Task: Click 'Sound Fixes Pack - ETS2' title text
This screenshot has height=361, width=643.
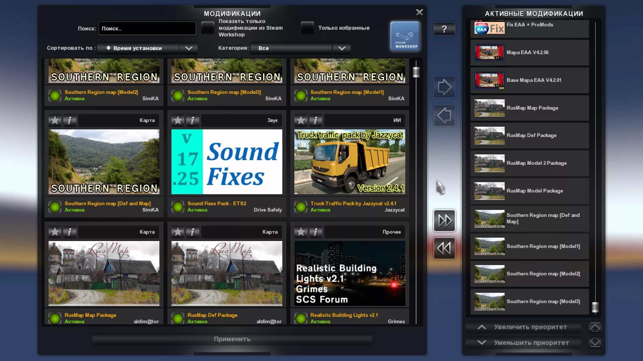Action: click(x=217, y=204)
